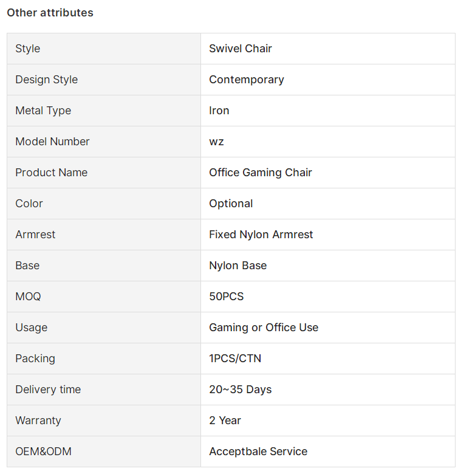Image resolution: width=461 pixels, height=474 pixels.
Task: Select the Iron value cell
Action: coord(328,111)
